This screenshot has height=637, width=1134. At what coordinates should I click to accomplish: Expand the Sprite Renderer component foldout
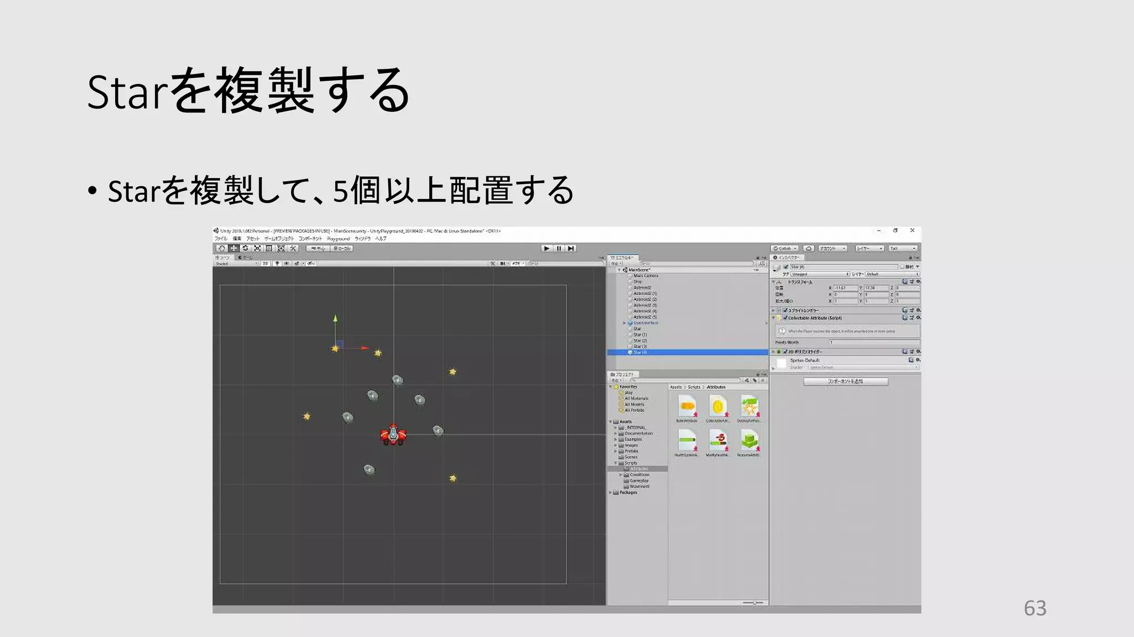(774, 311)
